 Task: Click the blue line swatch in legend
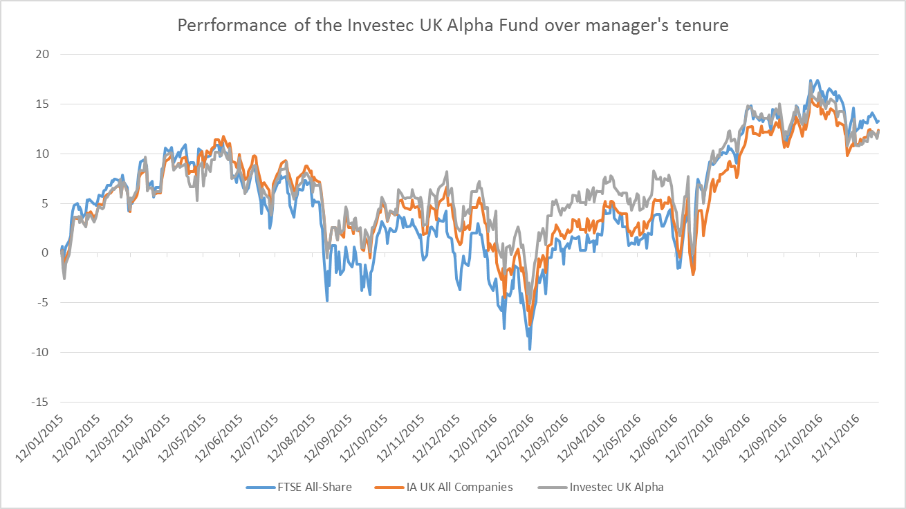point(262,488)
